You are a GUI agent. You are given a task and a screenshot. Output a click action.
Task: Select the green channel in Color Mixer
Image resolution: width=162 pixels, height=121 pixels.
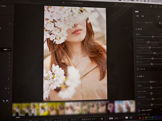[149, 117]
